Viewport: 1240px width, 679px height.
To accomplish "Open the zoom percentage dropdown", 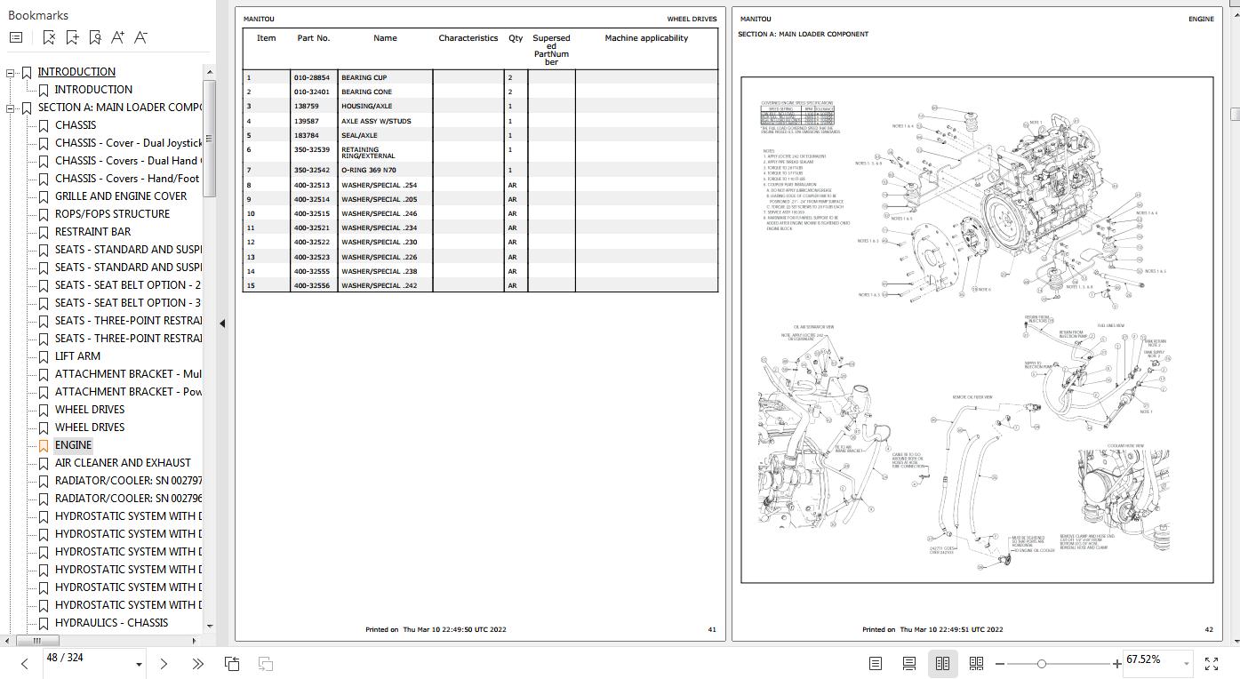I will [1186, 663].
